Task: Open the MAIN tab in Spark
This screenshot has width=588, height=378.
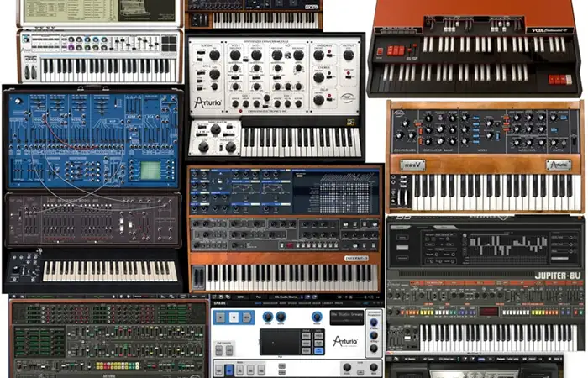Action: tap(258, 303)
